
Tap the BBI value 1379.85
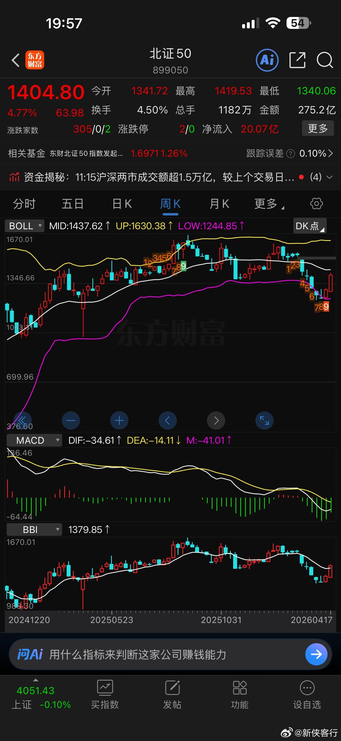(x=85, y=530)
